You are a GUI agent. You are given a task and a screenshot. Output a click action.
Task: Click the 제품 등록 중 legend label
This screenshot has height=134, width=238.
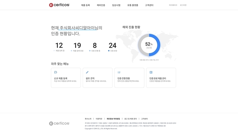click(60, 51)
